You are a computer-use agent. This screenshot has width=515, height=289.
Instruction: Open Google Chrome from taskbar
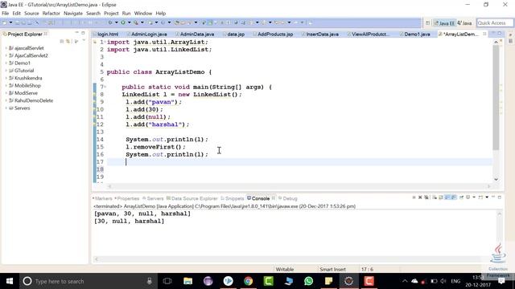click(249, 281)
